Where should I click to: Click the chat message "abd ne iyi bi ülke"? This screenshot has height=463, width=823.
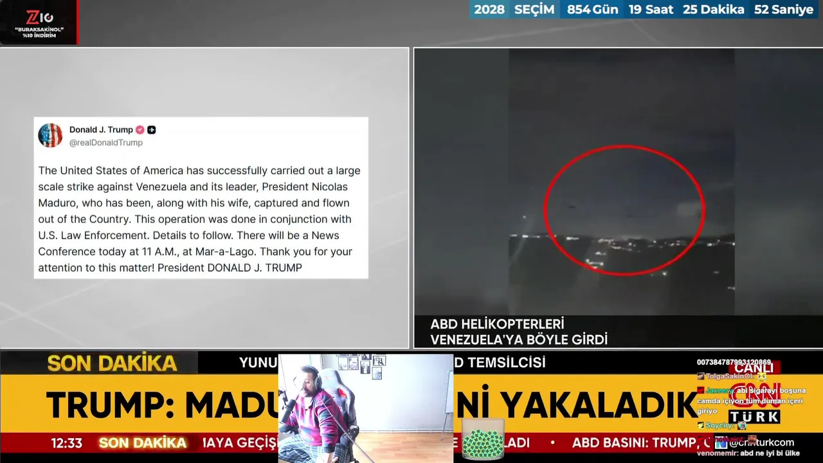pyautogui.click(x=770, y=453)
